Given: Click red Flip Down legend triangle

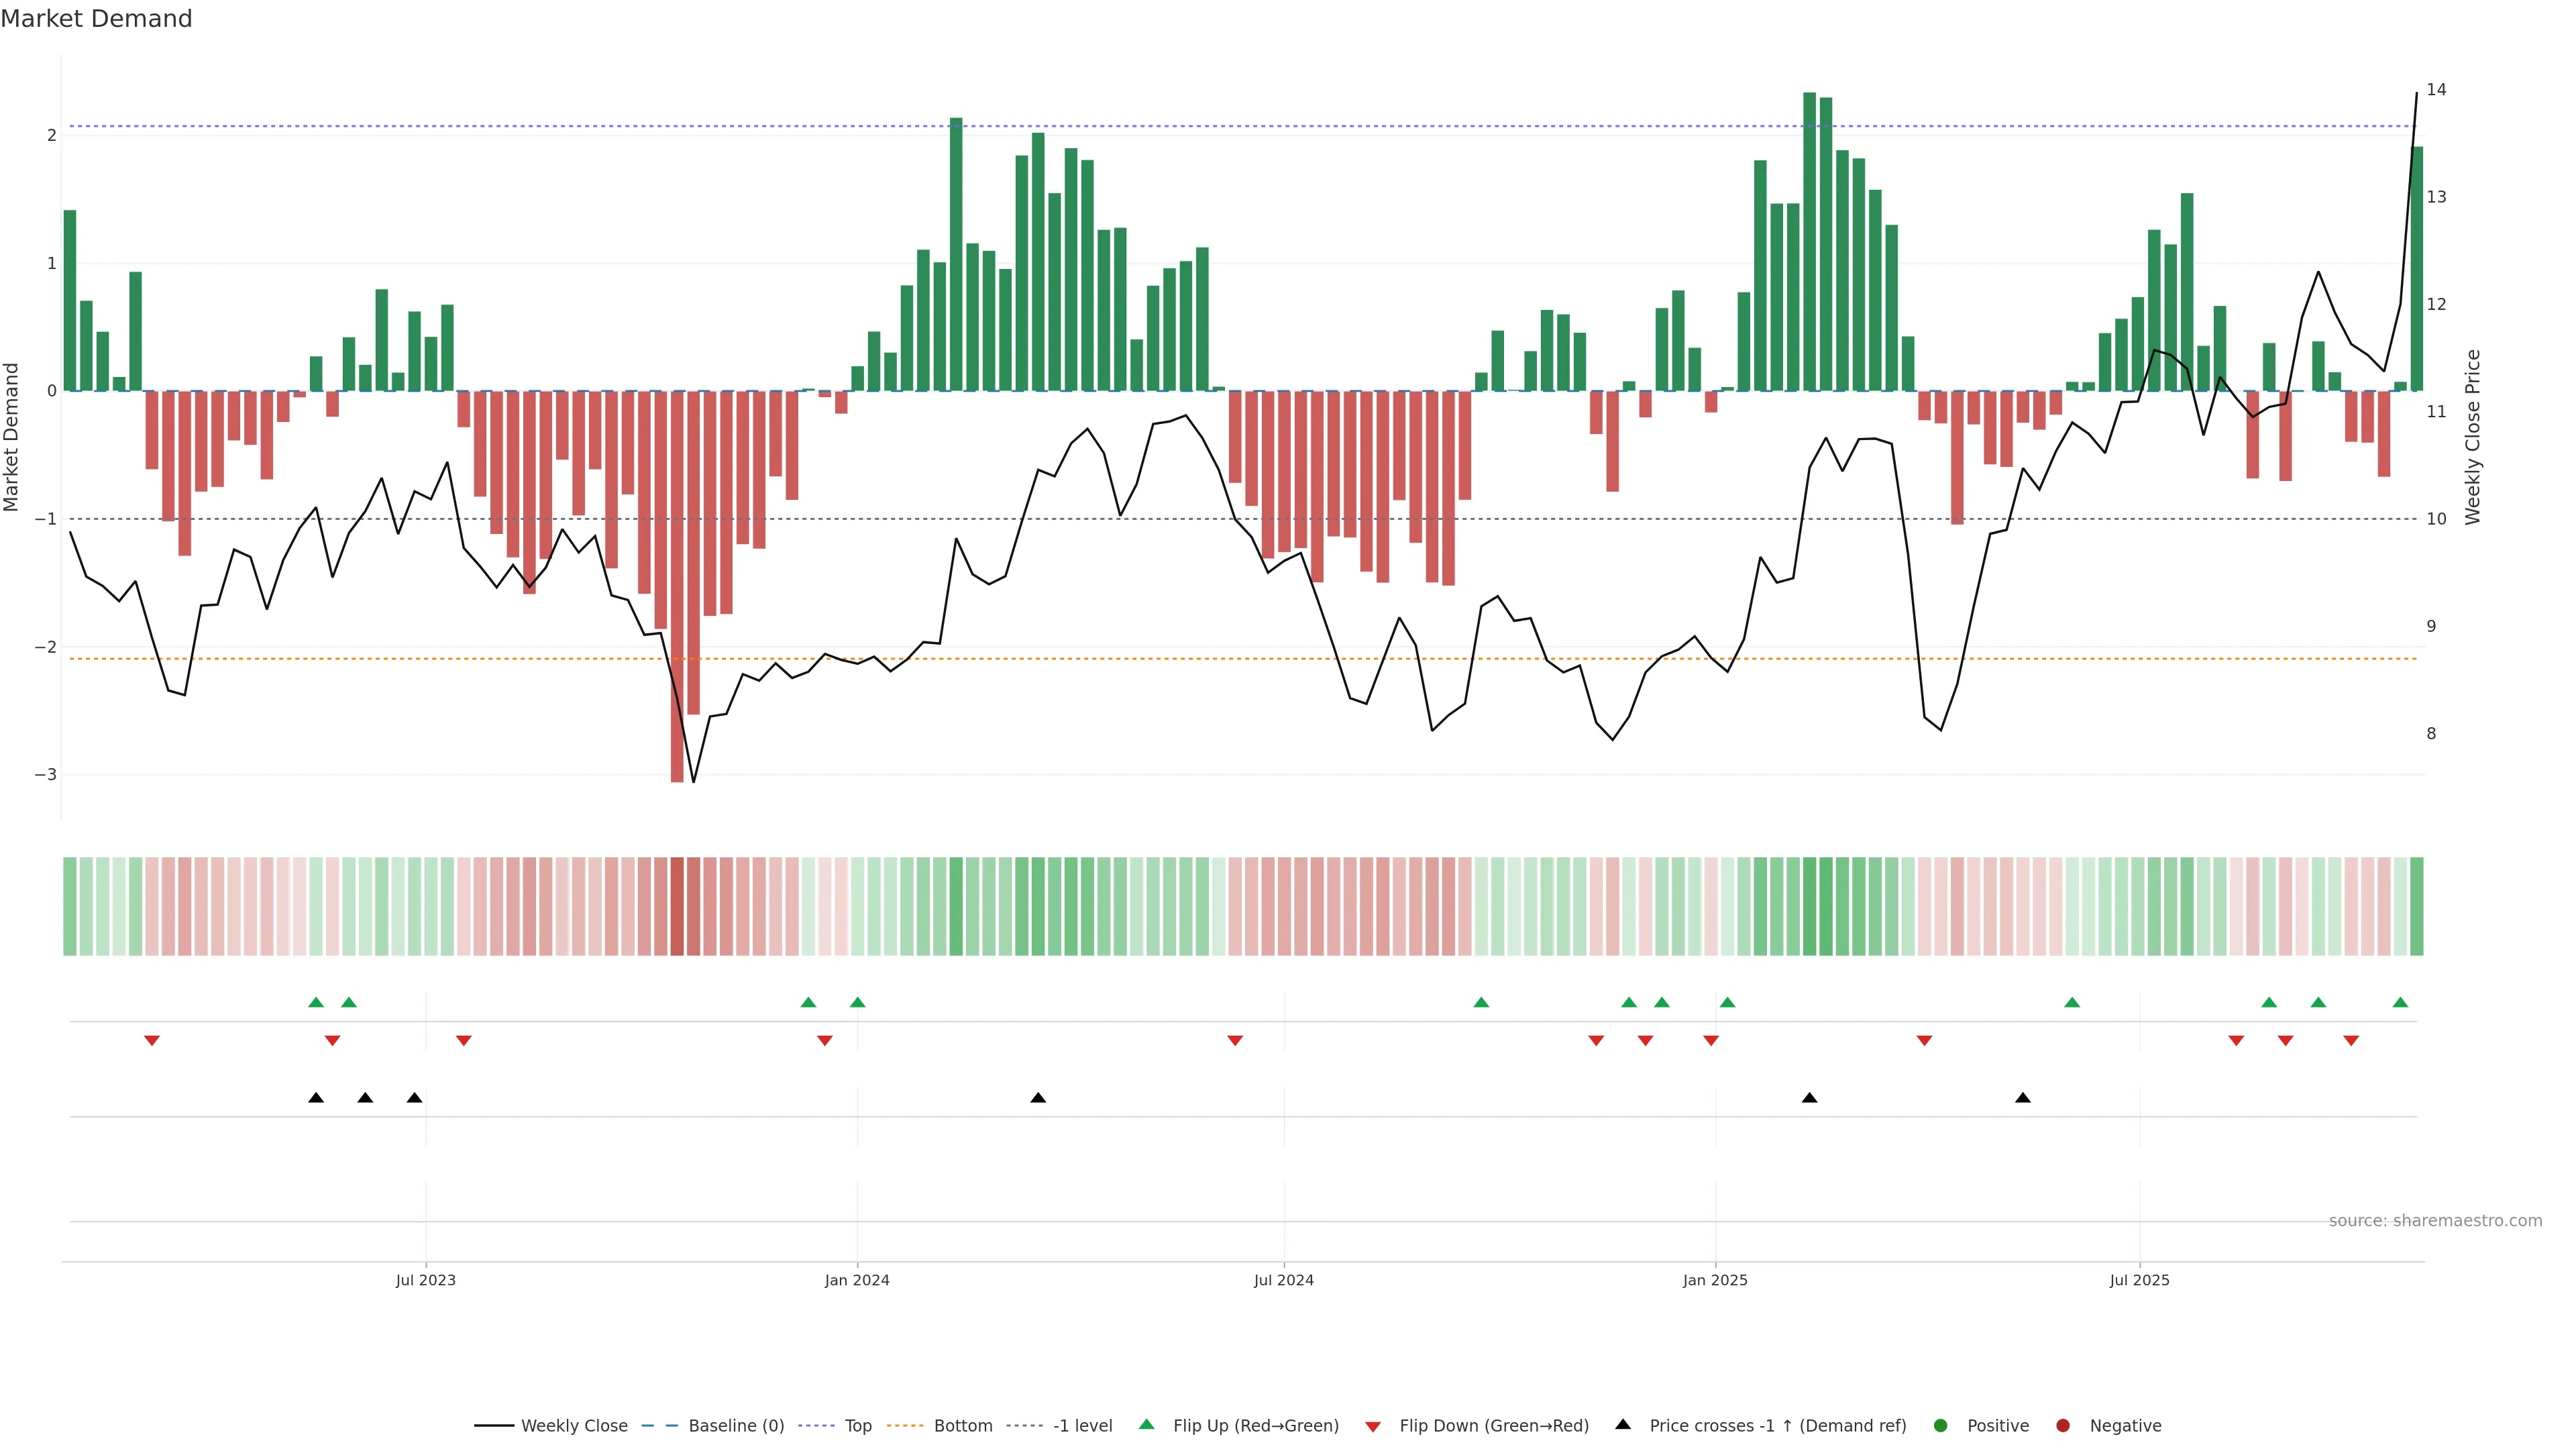Looking at the screenshot, I should tap(1373, 1427).
